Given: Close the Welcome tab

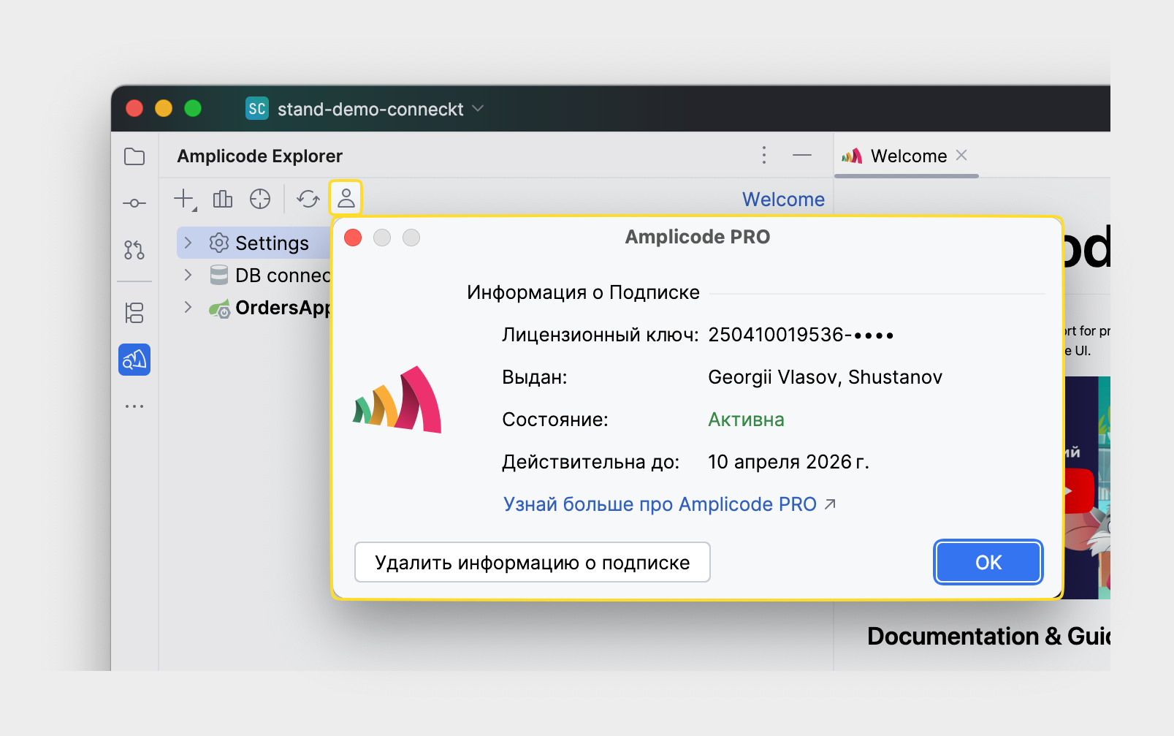Looking at the screenshot, I should tap(961, 155).
